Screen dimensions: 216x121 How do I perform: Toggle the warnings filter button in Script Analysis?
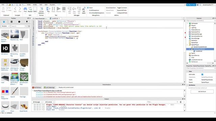49,87
